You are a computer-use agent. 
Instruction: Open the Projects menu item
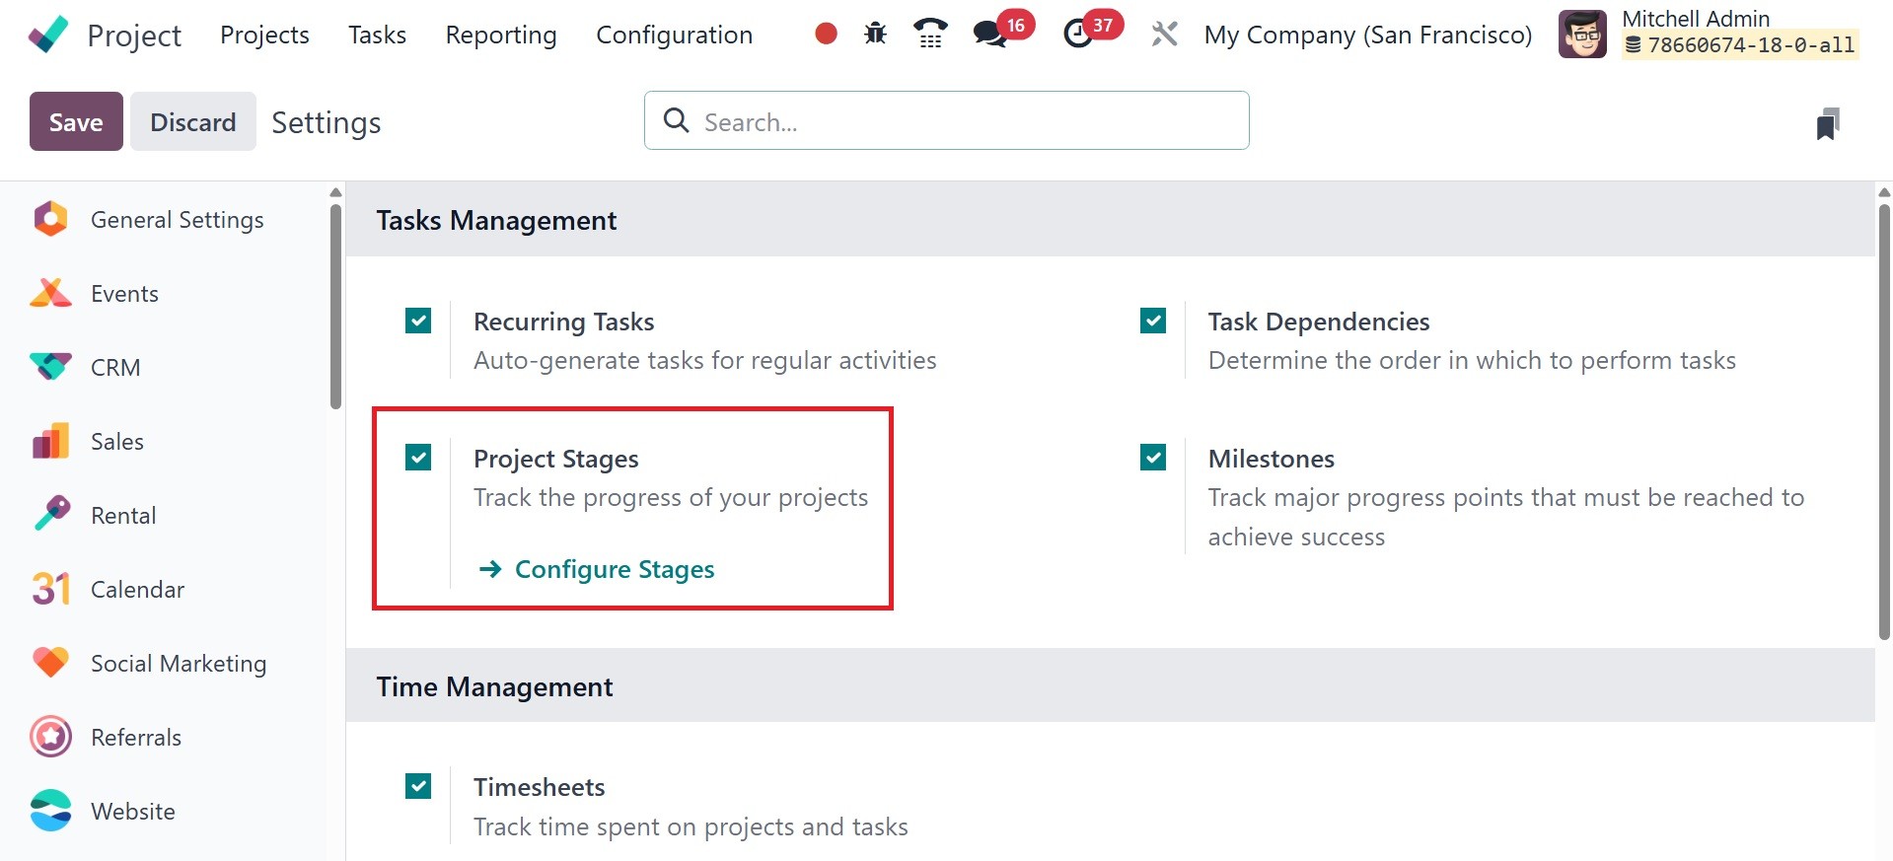(264, 35)
